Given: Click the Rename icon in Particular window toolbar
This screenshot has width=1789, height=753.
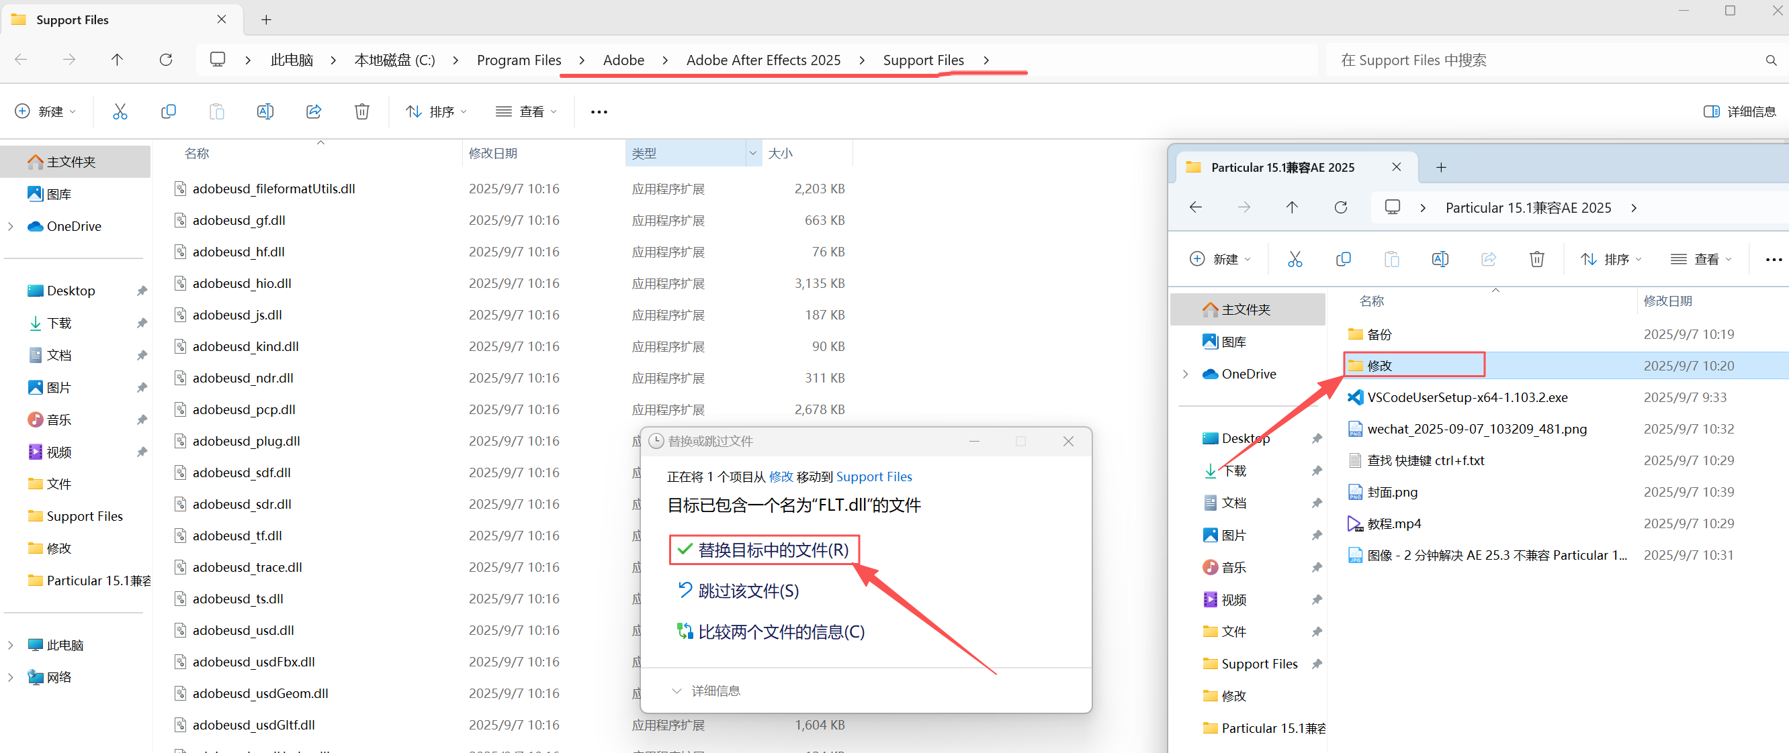Looking at the screenshot, I should pos(1440,259).
